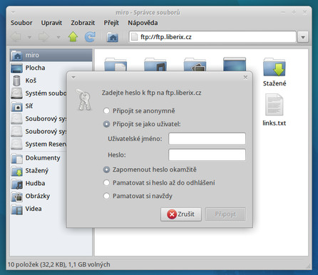Reload the folder with the refresh icon
Screen dimensions: 318x275
pyautogui.click(x=90, y=37)
